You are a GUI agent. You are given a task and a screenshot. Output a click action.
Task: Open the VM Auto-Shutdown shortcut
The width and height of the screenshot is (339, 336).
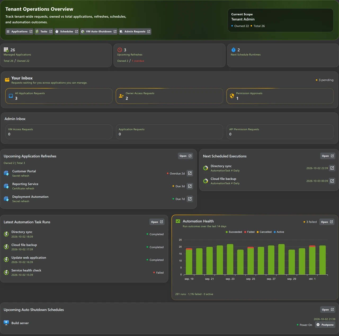coord(99,31)
